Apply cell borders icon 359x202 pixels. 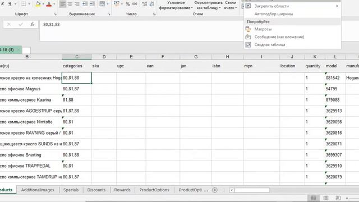coord(24,4)
